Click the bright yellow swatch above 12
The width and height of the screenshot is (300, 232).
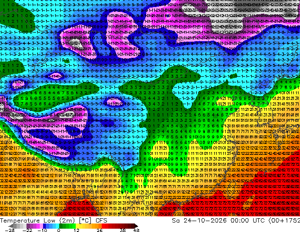(x=77, y=226)
